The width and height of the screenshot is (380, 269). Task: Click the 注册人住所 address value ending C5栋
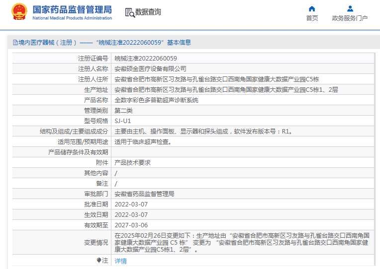click(217, 79)
